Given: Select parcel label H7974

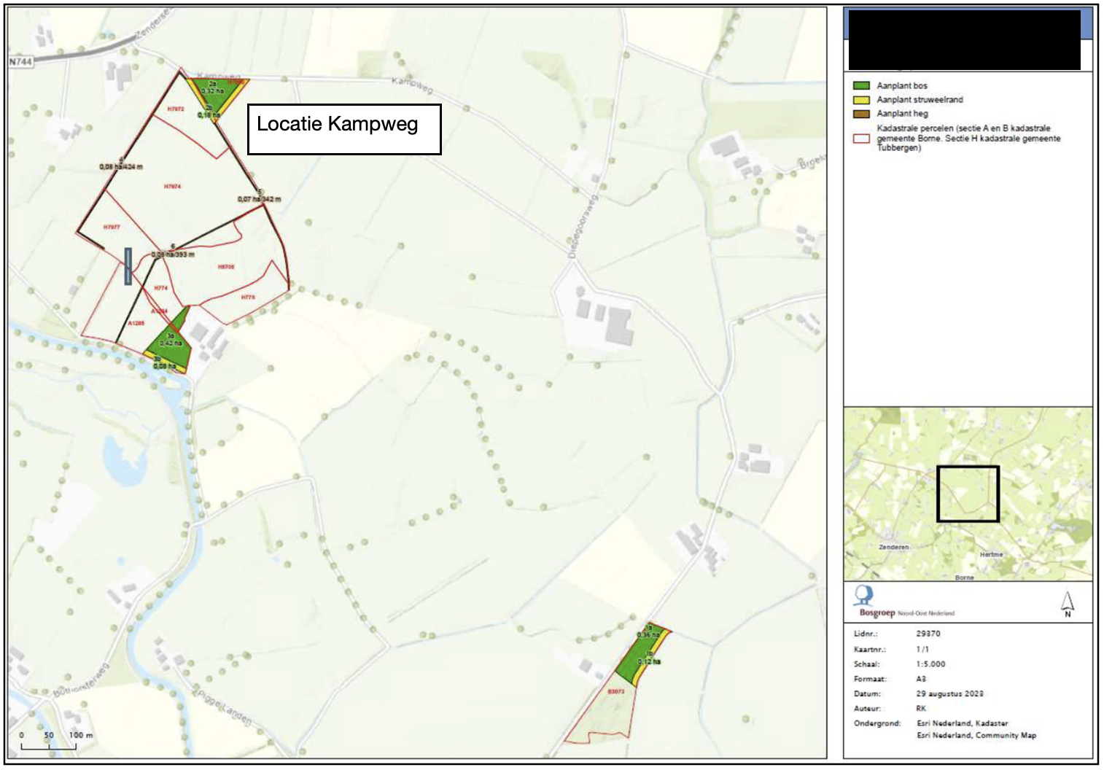Looking at the screenshot, I should 172,187.
